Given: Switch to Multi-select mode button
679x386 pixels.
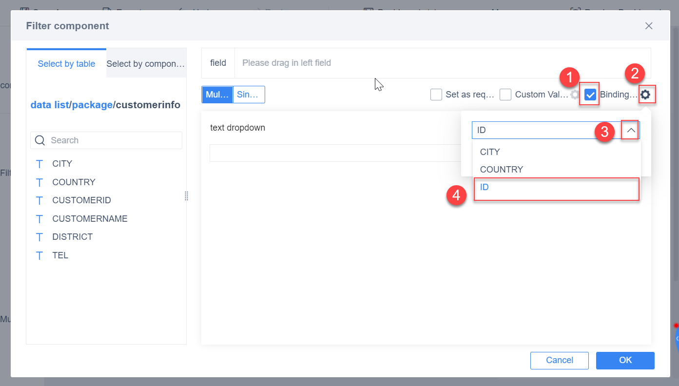Looking at the screenshot, I should coord(217,95).
